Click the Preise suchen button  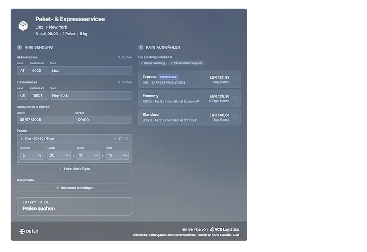(74, 206)
